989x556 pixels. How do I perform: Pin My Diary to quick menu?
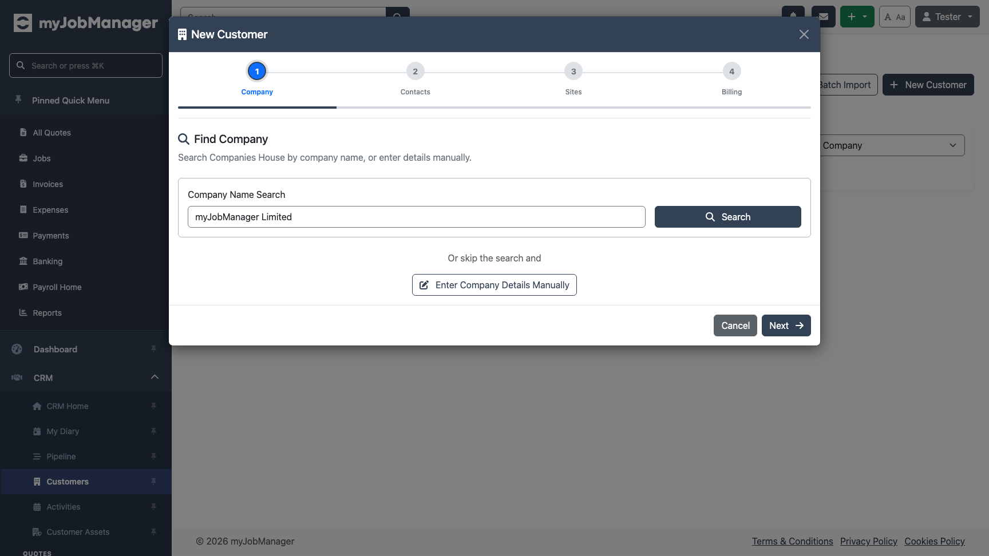[153, 431]
